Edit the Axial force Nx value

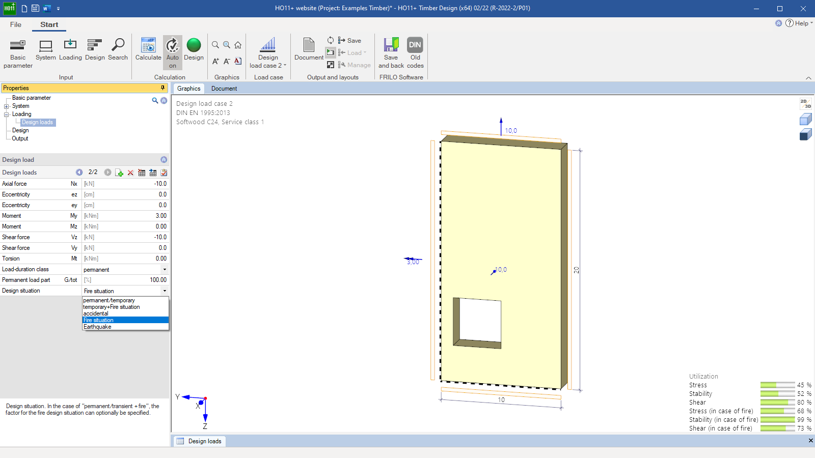tap(125, 184)
